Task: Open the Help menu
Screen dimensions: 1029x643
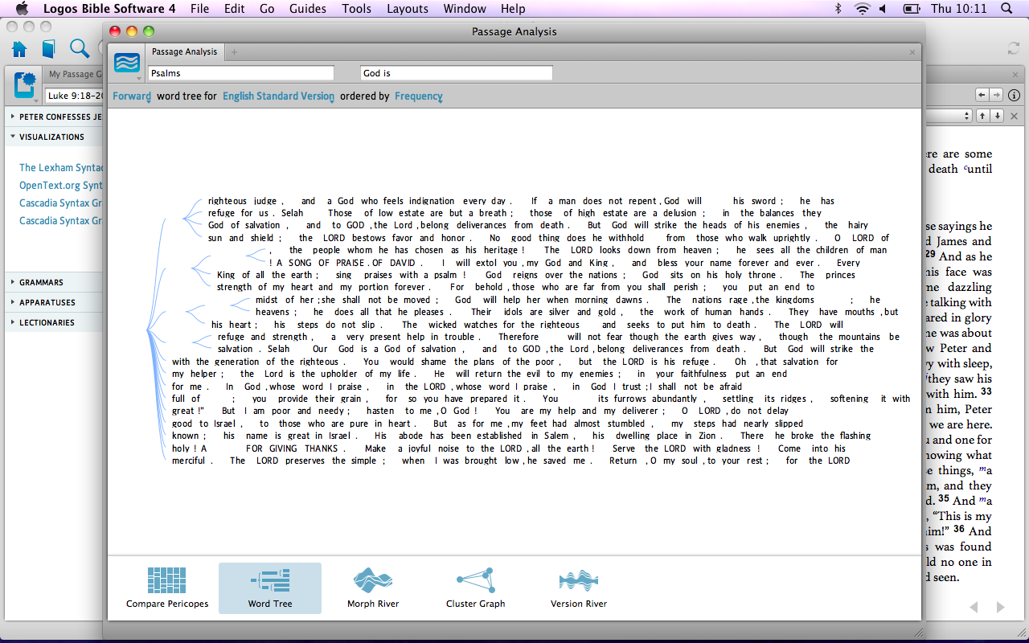Action: pyautogui.click(x=513, y=9)
